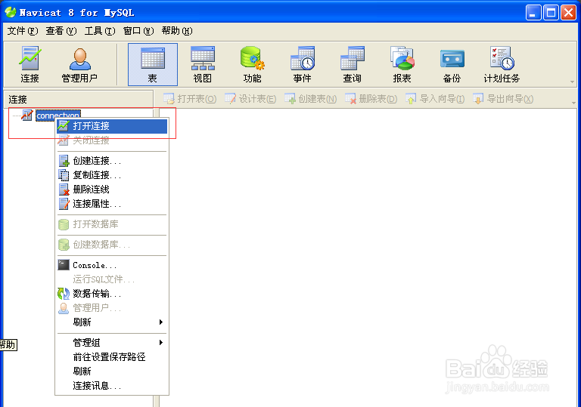Choose 打开数据库 in the context menu

pyautogui.click(x=112, y=224)
